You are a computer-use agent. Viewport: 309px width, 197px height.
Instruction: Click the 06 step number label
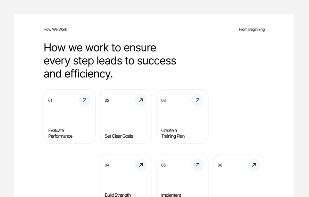coord(220,165)
